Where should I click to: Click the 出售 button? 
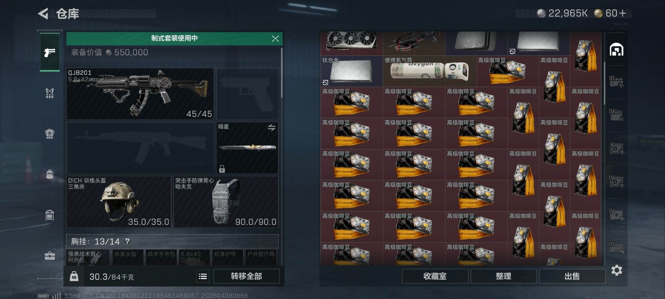[x=572, y=276]
